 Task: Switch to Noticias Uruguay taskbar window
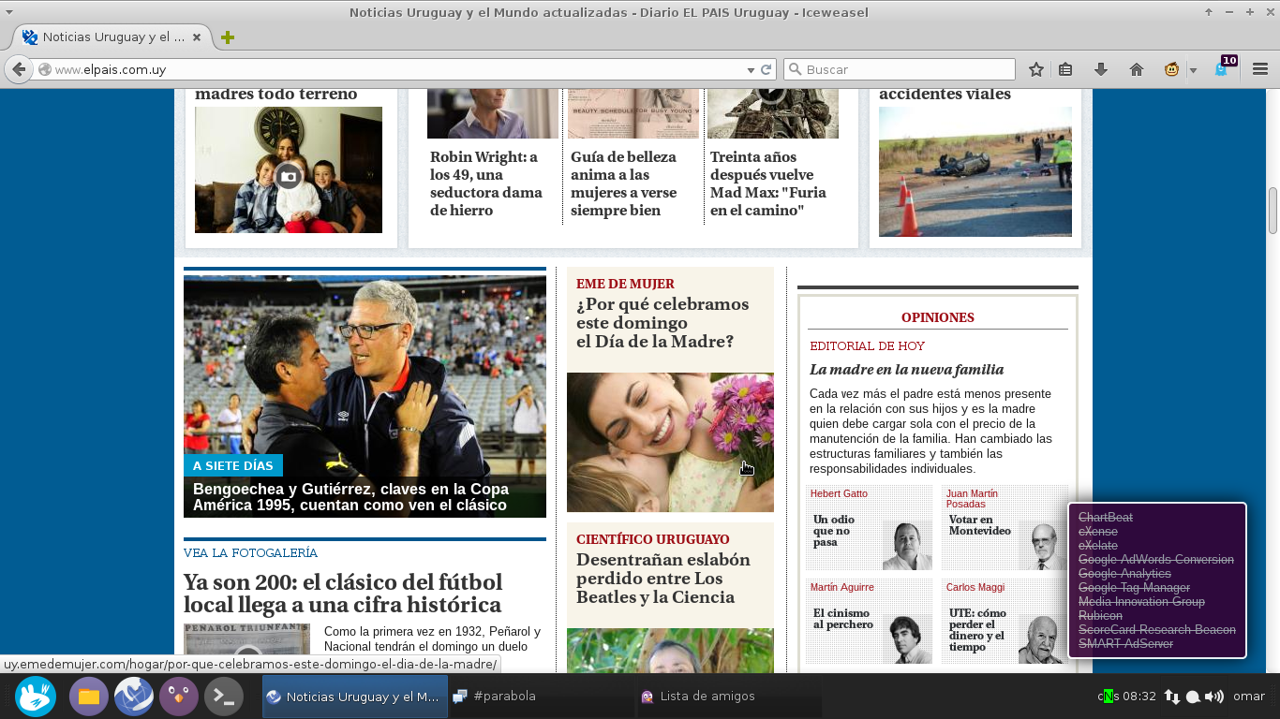pos(355,697)
